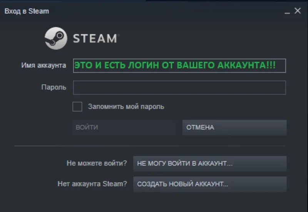
Task: Open НЕ МОГУ ВОЙТИ В АККАУНТ help
Action: [x=210, y=164]
